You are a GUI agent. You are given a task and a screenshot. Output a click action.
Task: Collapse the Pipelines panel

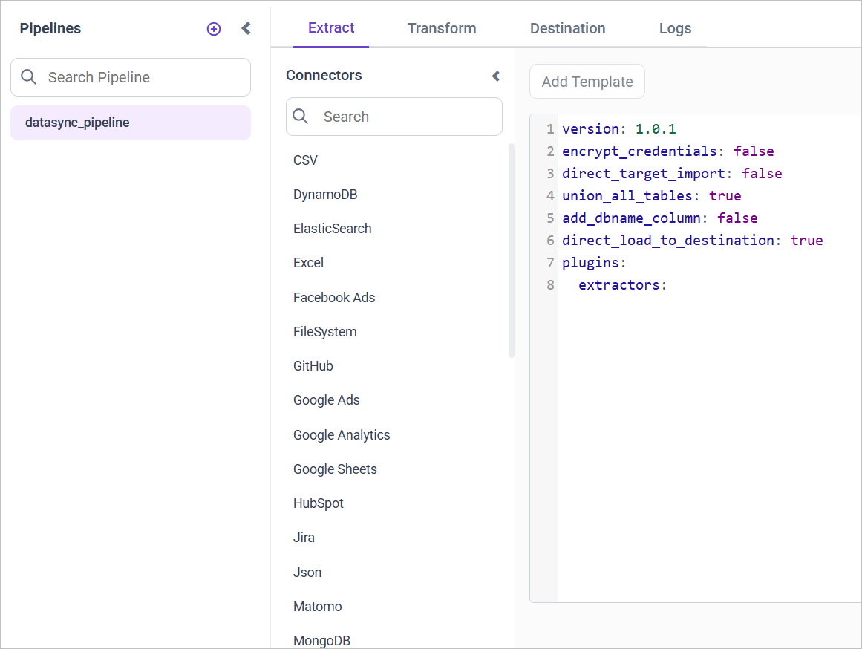click(246, 29)
